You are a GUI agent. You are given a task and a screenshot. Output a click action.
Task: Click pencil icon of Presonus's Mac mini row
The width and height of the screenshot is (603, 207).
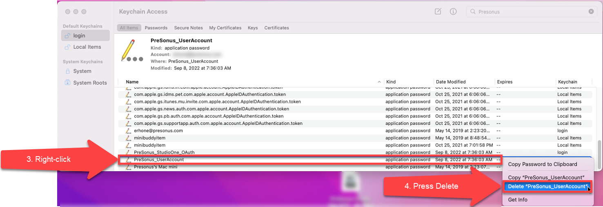point(128,167)
